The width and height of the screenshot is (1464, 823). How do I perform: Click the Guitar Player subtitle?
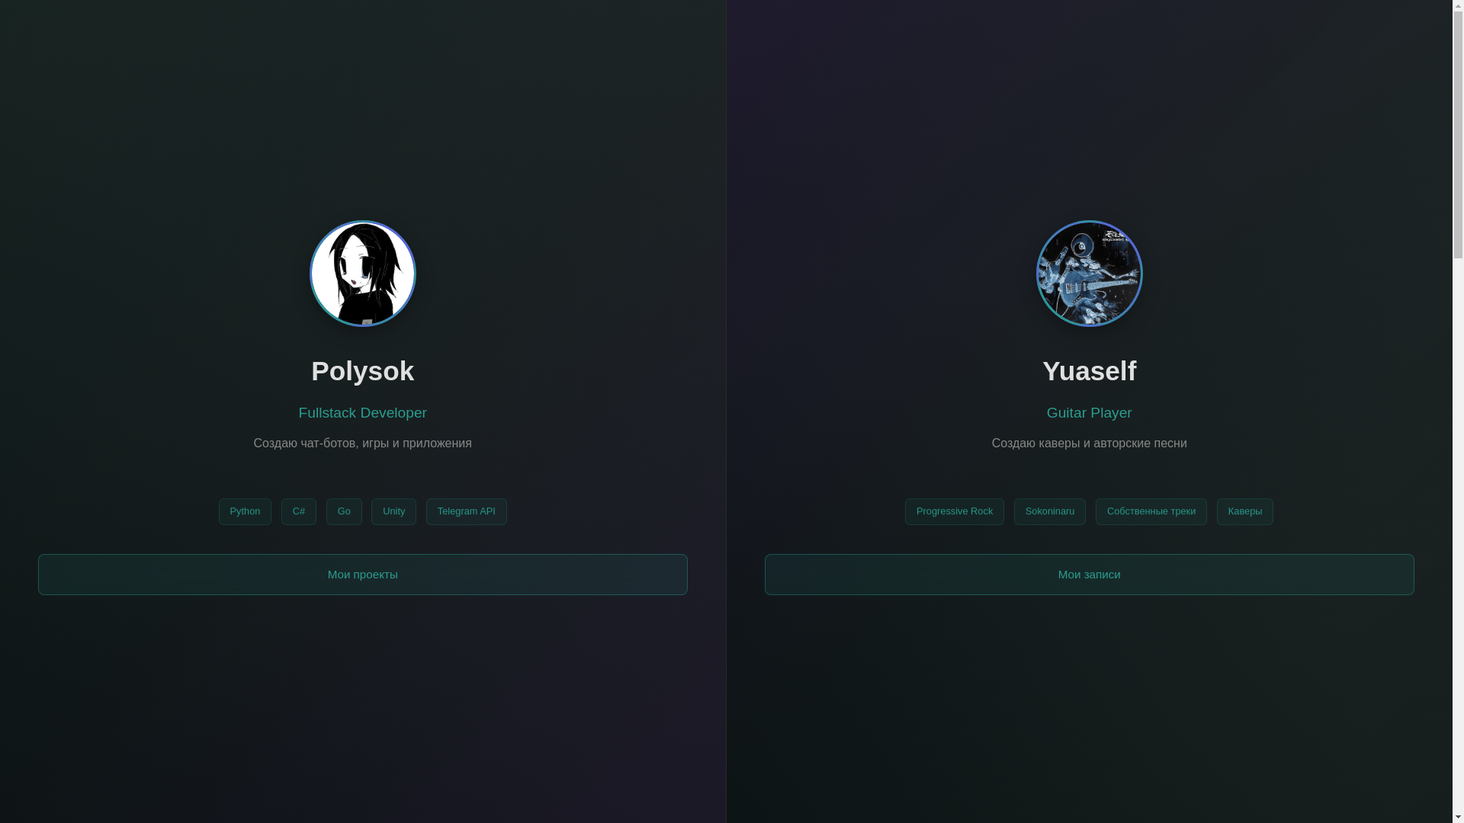click(x=1090, y=413)
